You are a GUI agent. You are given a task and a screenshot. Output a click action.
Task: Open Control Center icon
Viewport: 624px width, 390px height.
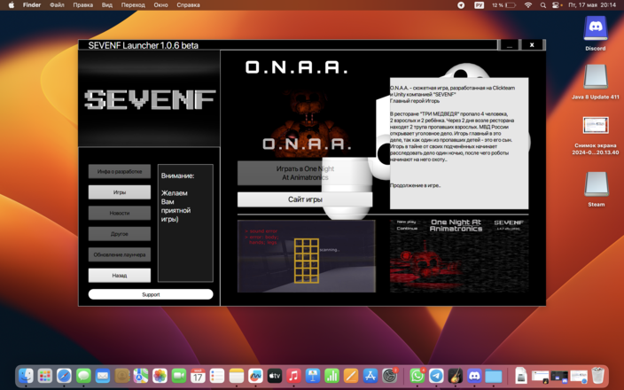[x=557, y=5]
